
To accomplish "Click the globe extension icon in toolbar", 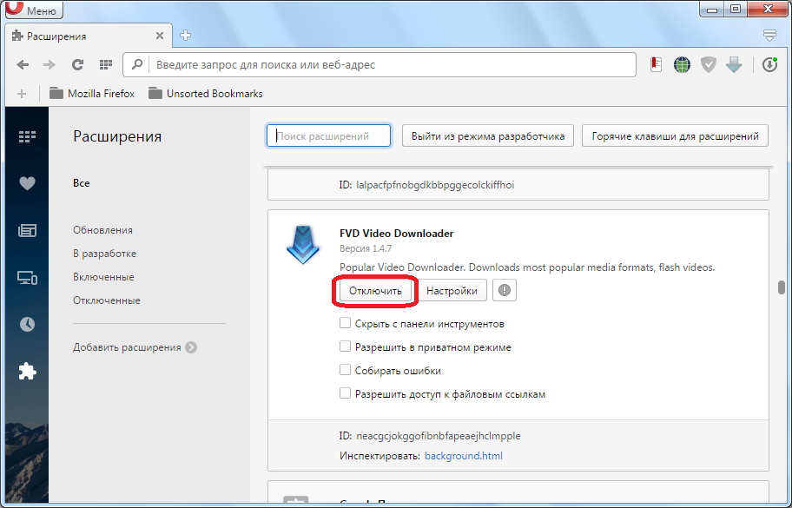I will 683,65.
